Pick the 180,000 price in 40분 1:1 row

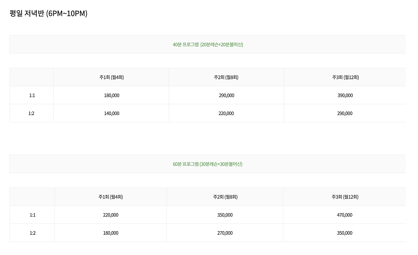(111, 96)
